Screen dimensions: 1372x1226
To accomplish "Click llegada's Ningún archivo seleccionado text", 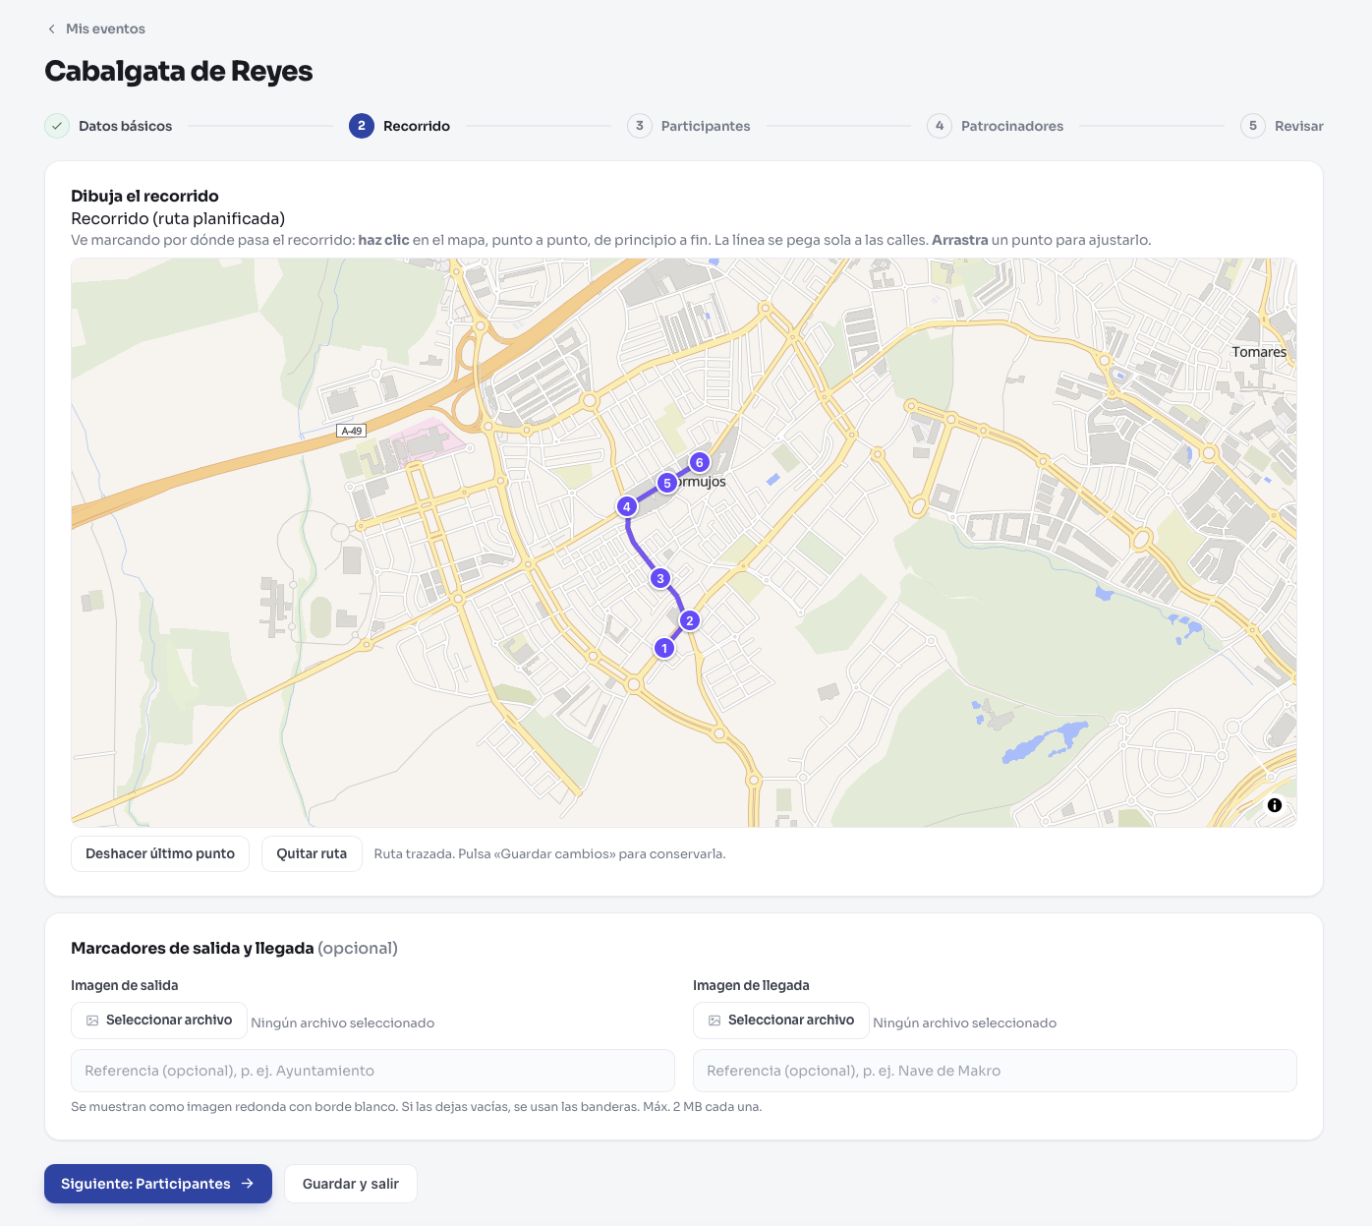I will [x=965, y=1022].
